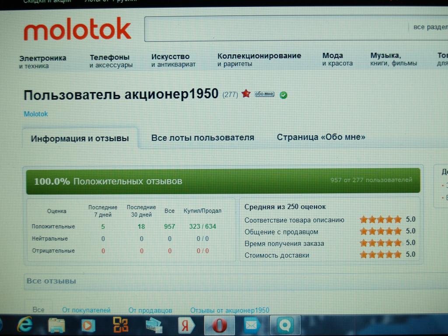Screen dimensions: 448x336
Task: Open the chat bubble Q taskbar icon
Action: click(285, 325)
